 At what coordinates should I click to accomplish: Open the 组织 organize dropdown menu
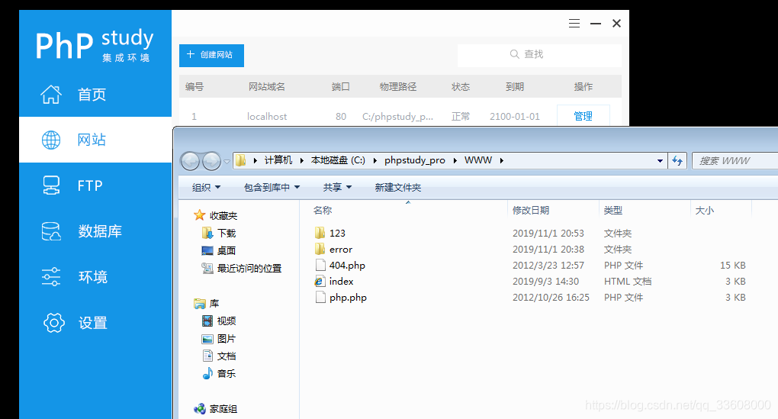(x=206, y=187)
